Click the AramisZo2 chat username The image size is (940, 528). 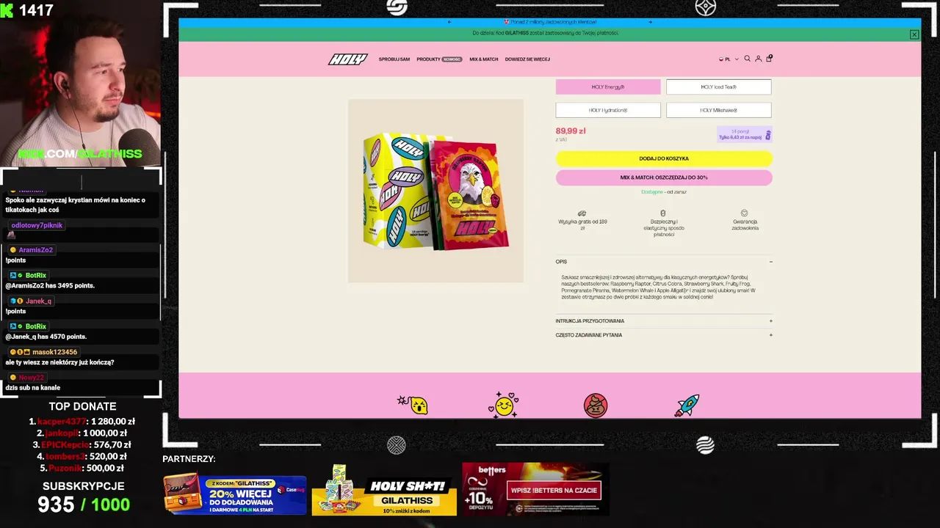(x=35, y=250)
